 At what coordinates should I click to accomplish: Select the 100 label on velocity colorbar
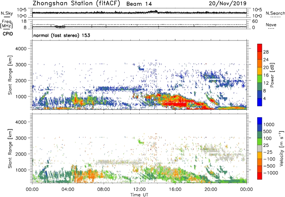(x=268, y=138)
